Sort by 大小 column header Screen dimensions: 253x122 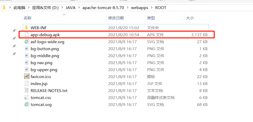pyautogui.click(x=190, y=18)
